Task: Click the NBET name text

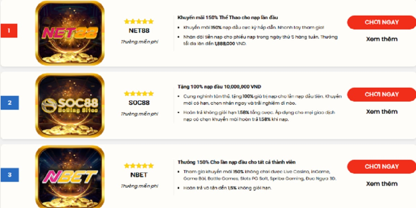Action: 139,175
